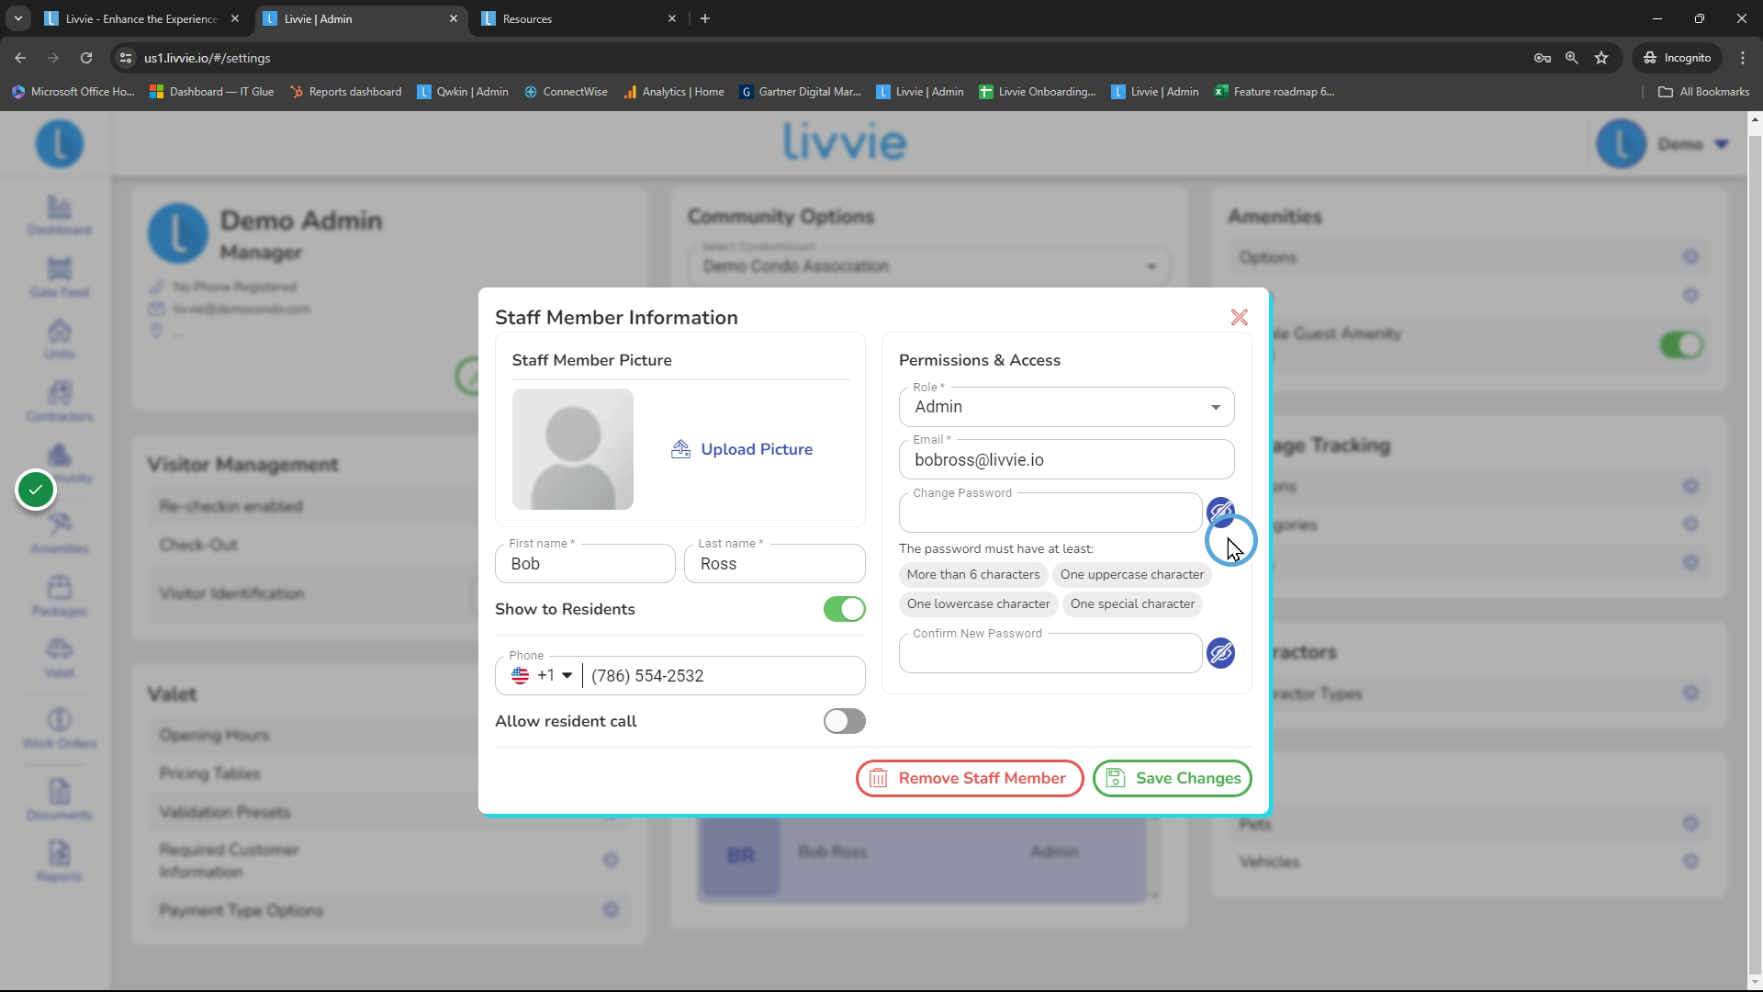Viewport: 1763px width, 992px height.
Task: Enable Allow resident call switch
Action: point(844,721)
